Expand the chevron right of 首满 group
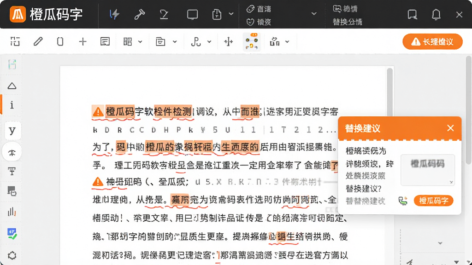This screenshot has height=265, width=472. (x=314, y=14)
